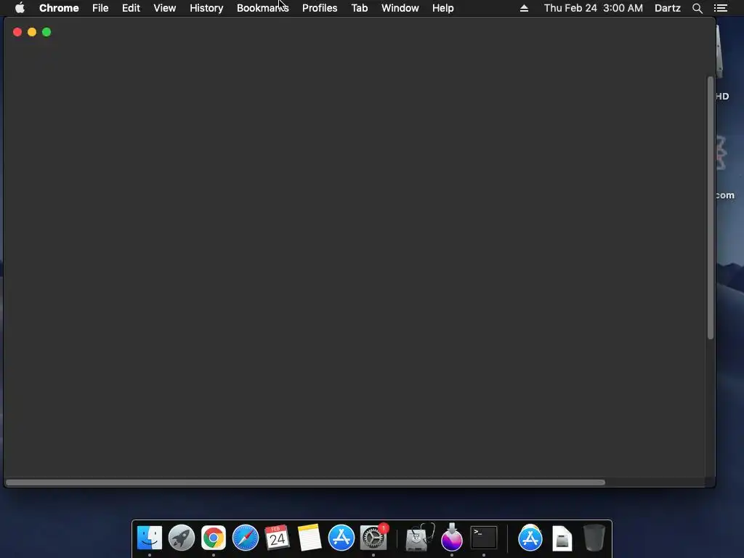Open Finder from the Dock
Image resolution: width=744 pixels, height=558 pixels.
(150, 538)
